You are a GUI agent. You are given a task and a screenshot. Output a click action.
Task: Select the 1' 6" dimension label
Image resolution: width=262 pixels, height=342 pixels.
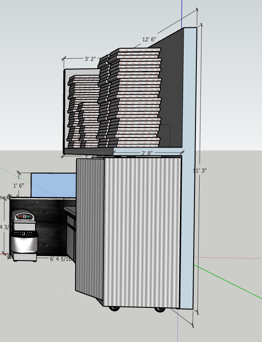pyautogui.click(x=19, y=186)
